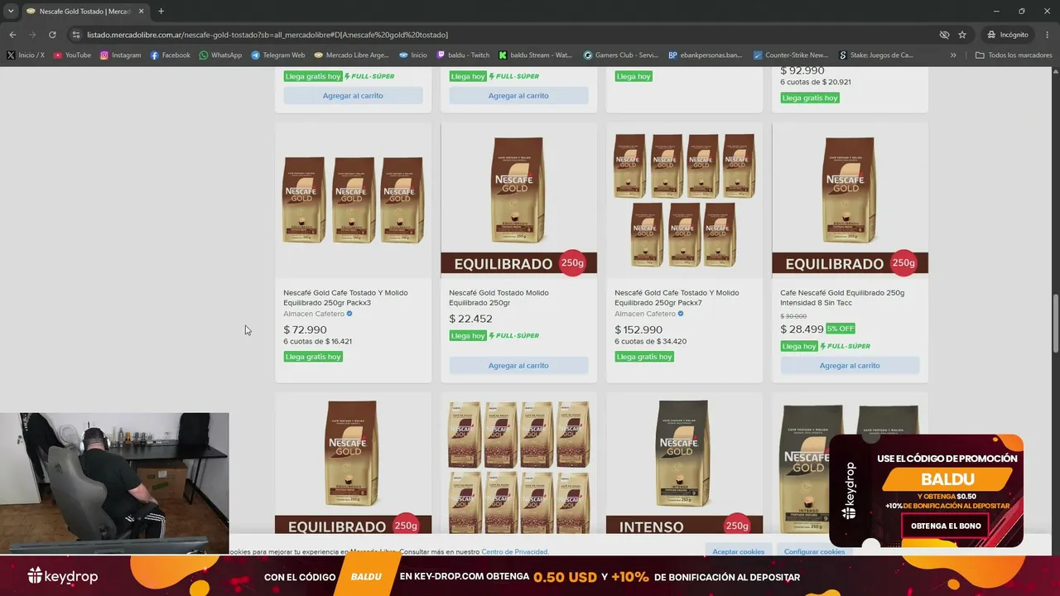Image resolution: width=1060 pixels, height=596 pixels.
Task: Open the Todos los marcadores folder
Action: pyautogui.click(x=1014, y=55)
